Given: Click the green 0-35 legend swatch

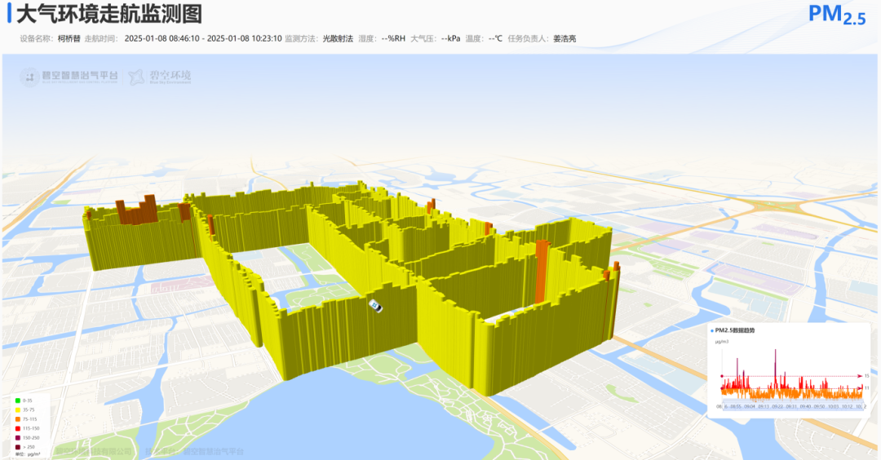Looking at the screenshot, I should (18, 400).
